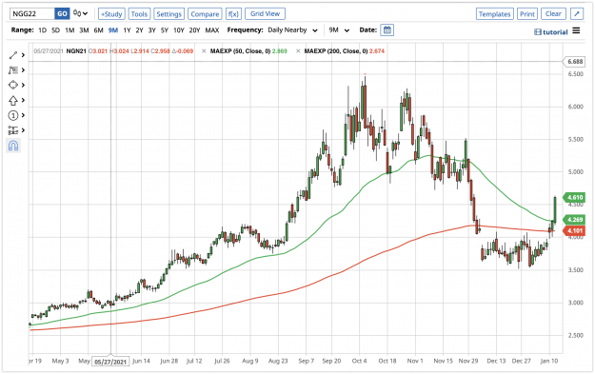The height and width of the screenshot is (374, 595).
Task: Switch to Grid View
Action: [265, 13]
